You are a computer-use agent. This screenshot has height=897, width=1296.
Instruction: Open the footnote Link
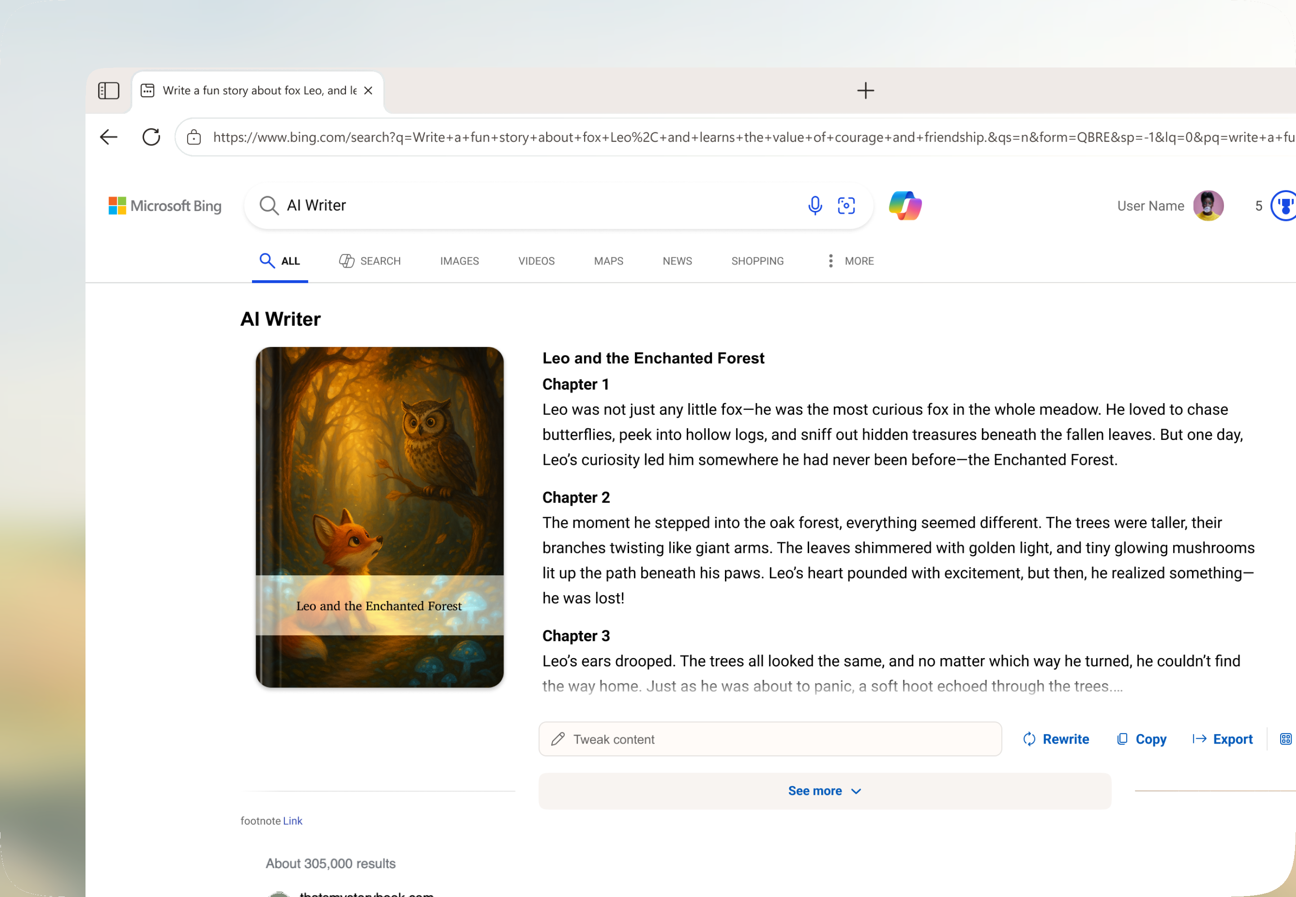[292, 821]
